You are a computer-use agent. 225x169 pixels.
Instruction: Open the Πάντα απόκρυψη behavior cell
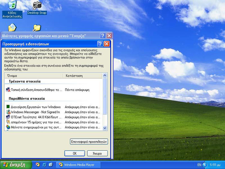(77, 90)
